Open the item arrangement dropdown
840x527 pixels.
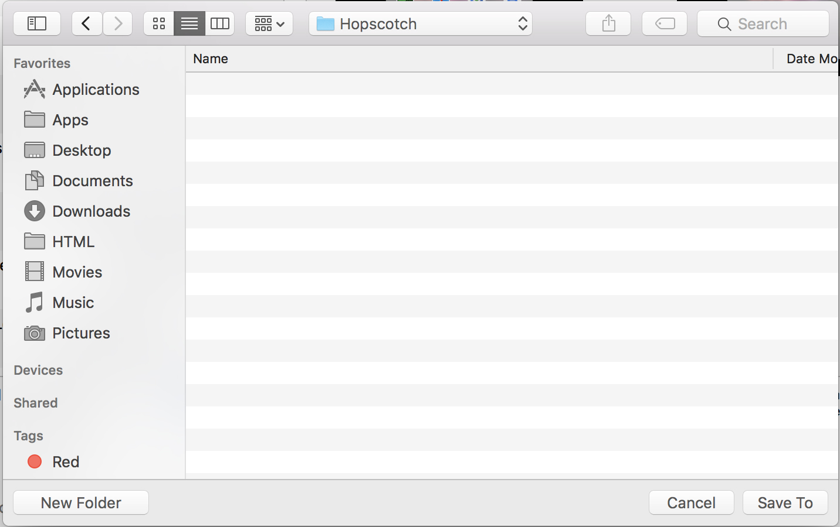pyautogui.click(x=269, y=23)
